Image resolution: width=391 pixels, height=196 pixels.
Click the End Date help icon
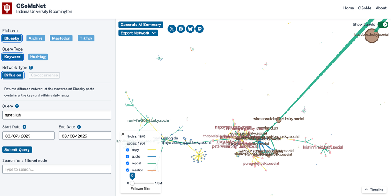pyautogui.click(x=79, y=127)
